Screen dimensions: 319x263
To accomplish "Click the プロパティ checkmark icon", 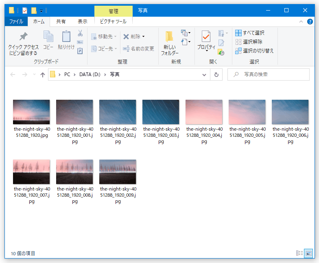I will (x=206, y=37).
